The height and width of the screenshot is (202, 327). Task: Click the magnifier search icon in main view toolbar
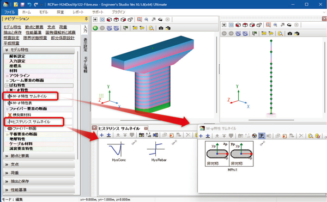pyautogui.click(x=152, y=28)
